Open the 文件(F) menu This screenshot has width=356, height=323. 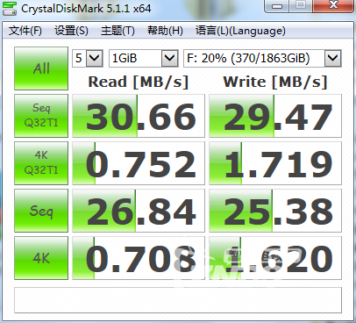pyautogui.click(x=25, y=31)
